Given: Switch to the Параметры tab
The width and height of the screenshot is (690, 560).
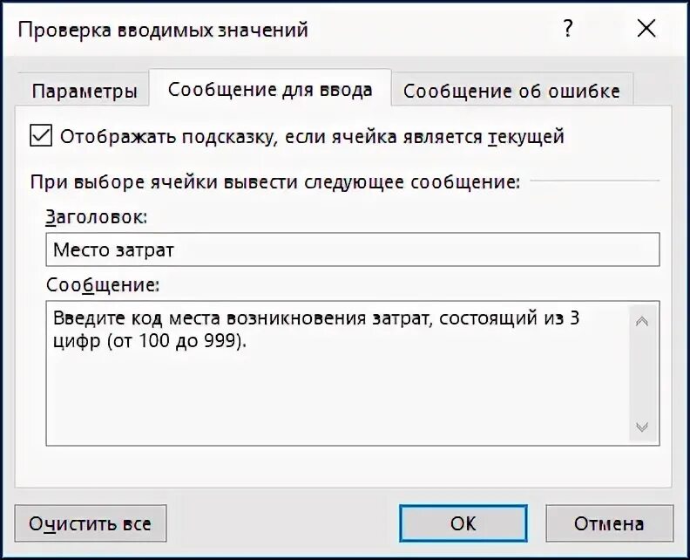Looking at the screenshot, I should click(x=84, y=91).
